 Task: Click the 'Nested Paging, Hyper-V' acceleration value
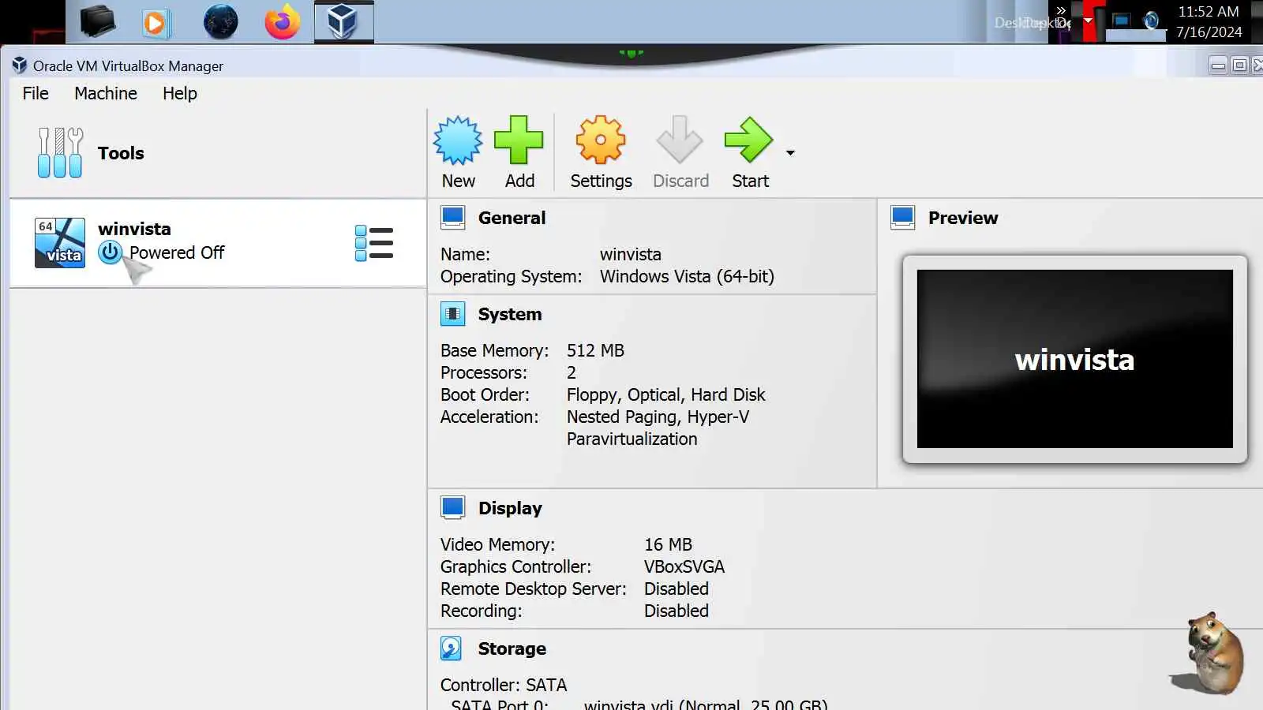point(658,417)
